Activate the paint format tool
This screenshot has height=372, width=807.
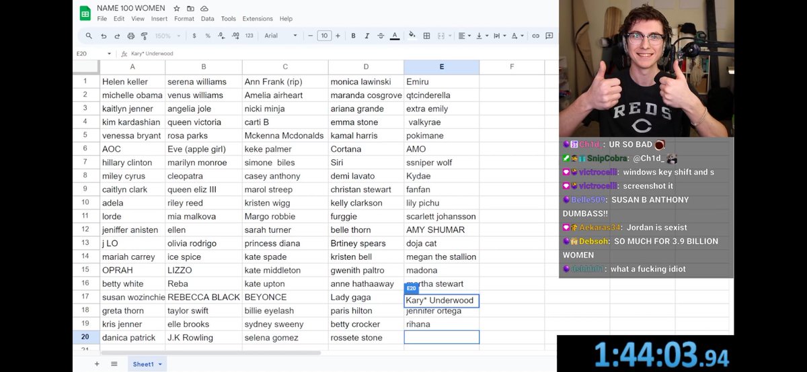pyautogui.click(x=144, y=36)
